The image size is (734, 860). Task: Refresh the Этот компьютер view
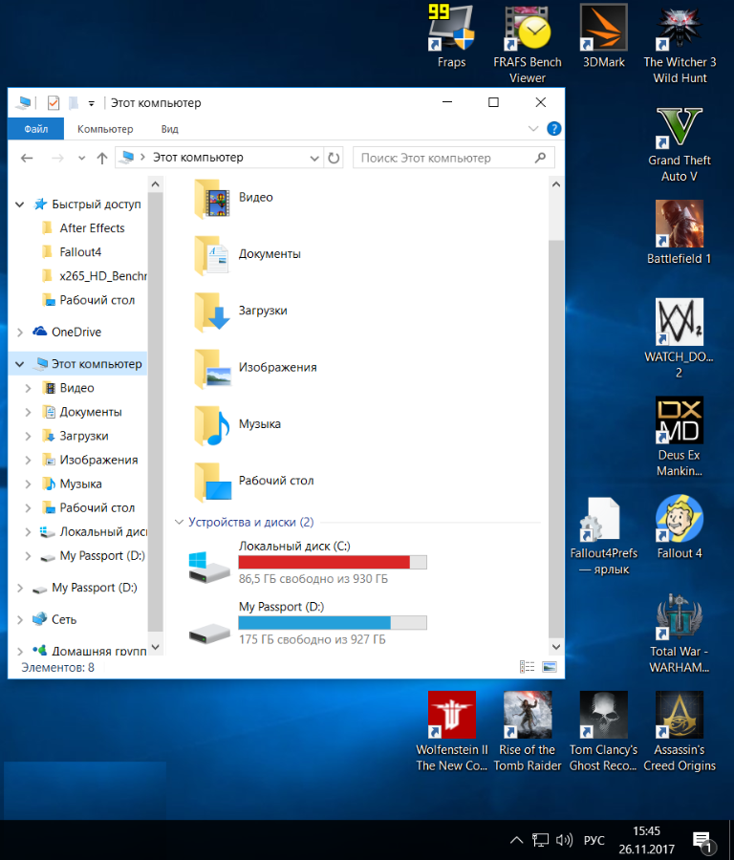334,158
